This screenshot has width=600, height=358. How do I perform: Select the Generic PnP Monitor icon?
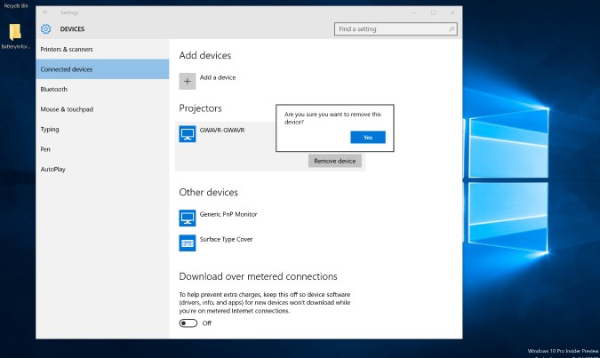pyautogui.click(x=188, y=218)
